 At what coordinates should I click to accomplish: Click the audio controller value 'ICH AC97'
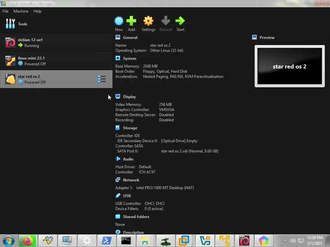coord(147,172)
